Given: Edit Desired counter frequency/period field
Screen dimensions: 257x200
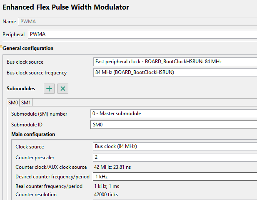Looking at the screenshot, I should tap(175, 177).
